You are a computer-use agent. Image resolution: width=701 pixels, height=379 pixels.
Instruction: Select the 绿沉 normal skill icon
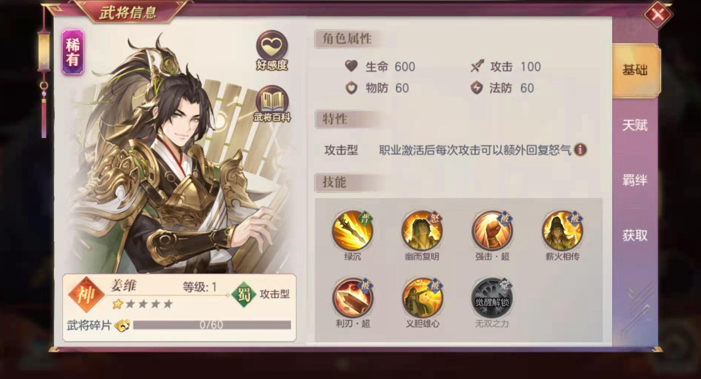click(x=352, y=230)
